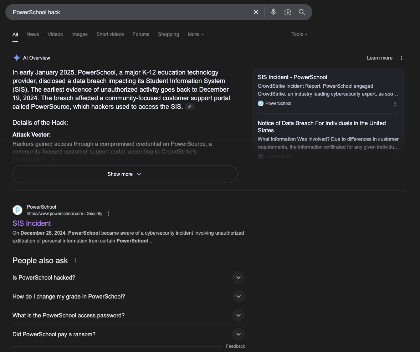Click the Feedback link under People also ask
Viewport: 420px width, 352px height.
coord(235,346)
